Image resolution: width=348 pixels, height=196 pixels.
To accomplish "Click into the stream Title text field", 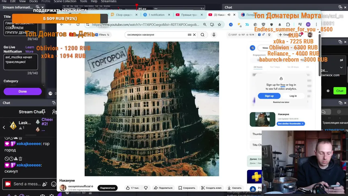I will pos(21,28).
